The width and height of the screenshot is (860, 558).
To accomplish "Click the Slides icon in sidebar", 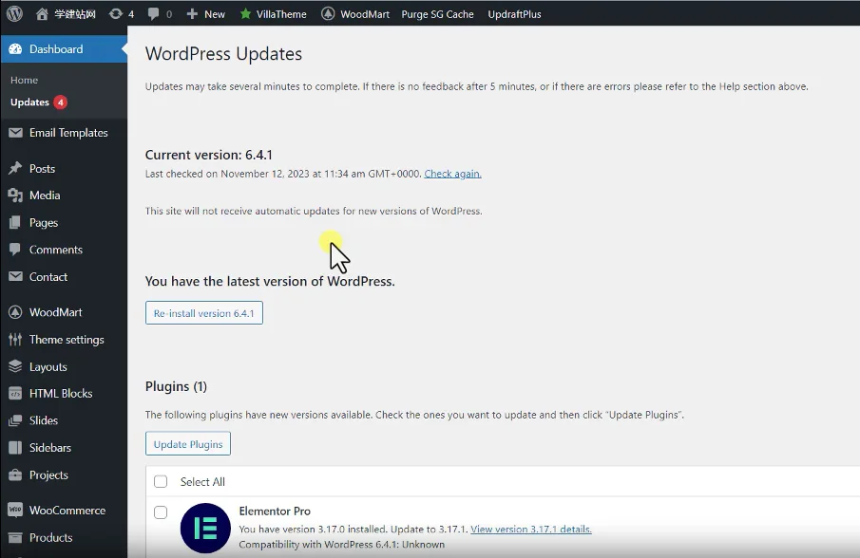I will pyautogui.click(x=15, y=420).
